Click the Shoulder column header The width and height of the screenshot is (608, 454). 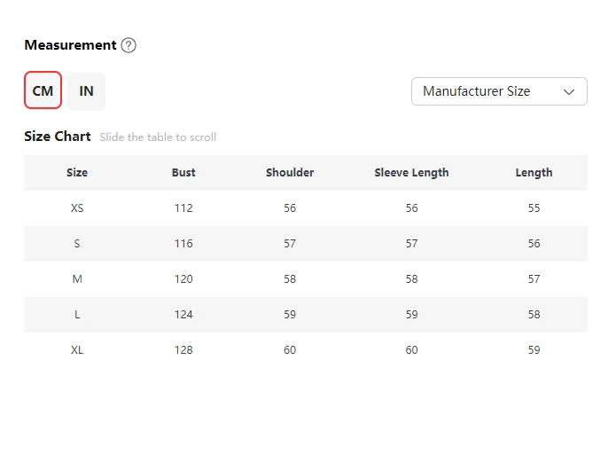coord(290,173)
